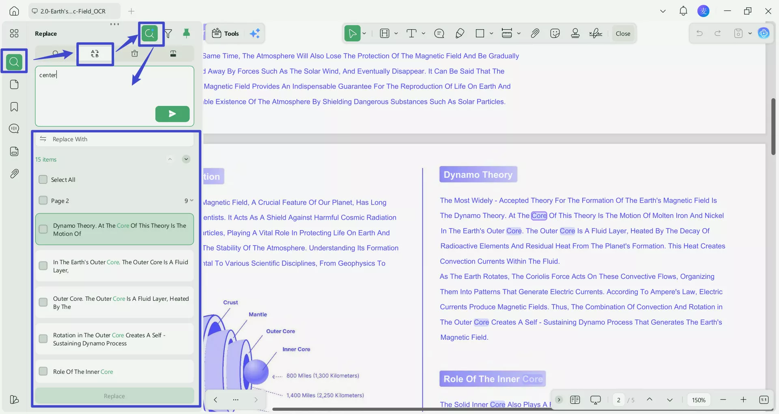Click the attachment paperclip icon in the toolbar

click(x=535, y=33)
